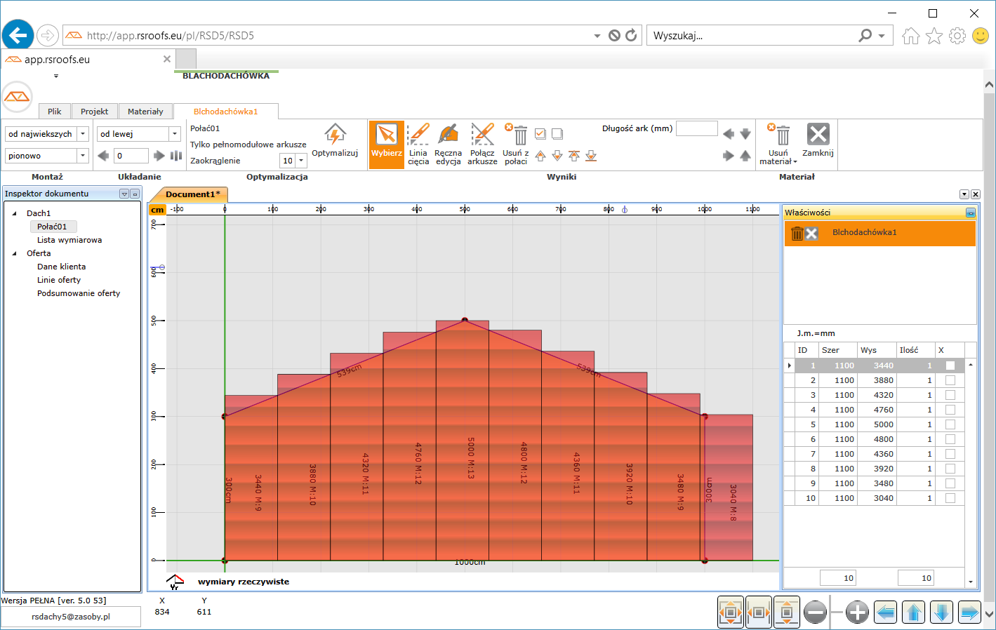Viewport: 996px width, 630px height.
Task: Open Dane klienta in the tree
Action: click(x=61, y=267)
